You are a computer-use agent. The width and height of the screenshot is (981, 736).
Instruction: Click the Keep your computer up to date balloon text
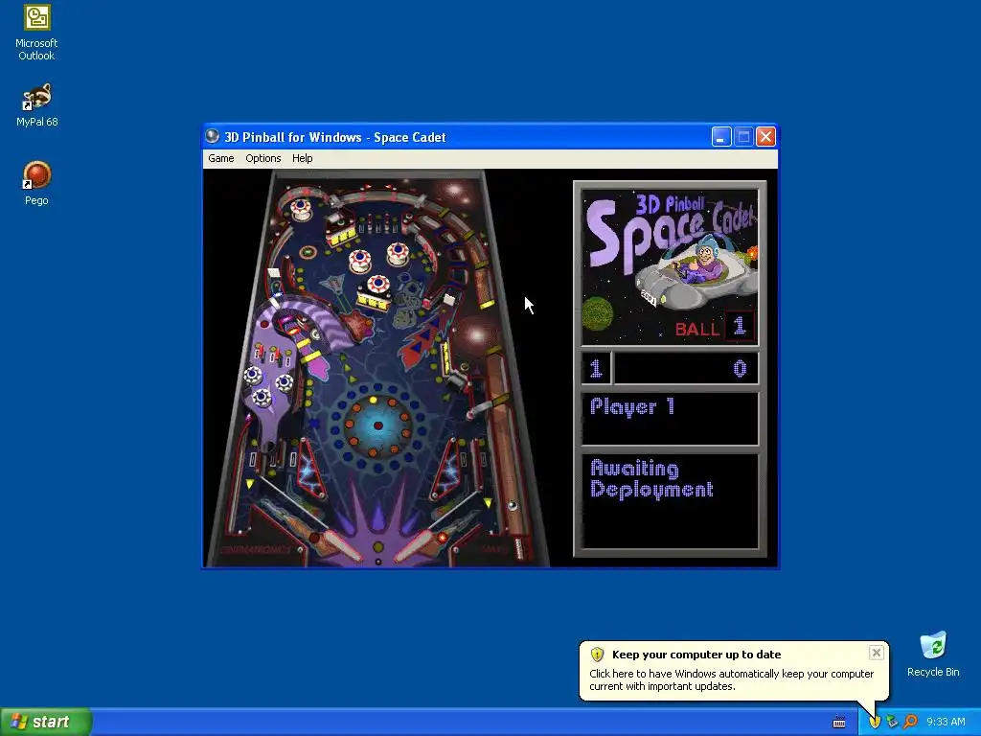[696, 655]
